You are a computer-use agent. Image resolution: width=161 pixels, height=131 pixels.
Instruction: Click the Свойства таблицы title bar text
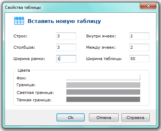[23, 7]
